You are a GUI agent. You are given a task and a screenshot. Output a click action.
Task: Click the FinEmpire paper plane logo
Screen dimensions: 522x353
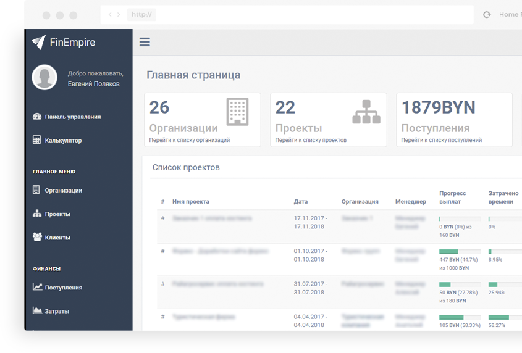point(39,43)
